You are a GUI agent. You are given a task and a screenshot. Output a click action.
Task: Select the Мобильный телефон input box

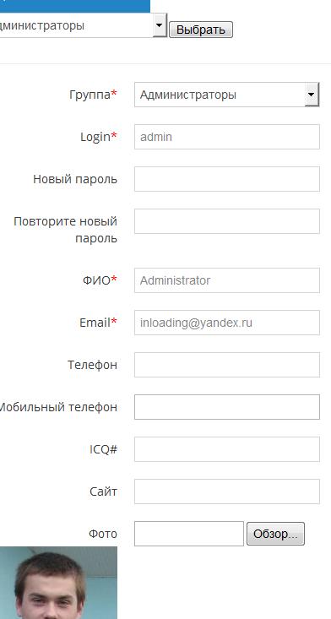click(227, 407)
